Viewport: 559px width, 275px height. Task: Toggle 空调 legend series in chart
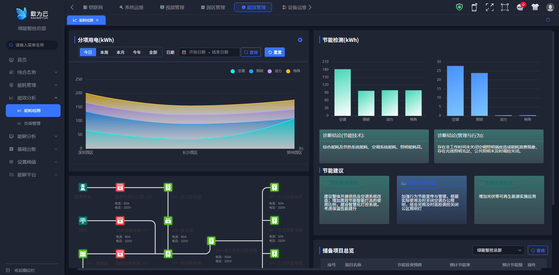click(238, 71)
